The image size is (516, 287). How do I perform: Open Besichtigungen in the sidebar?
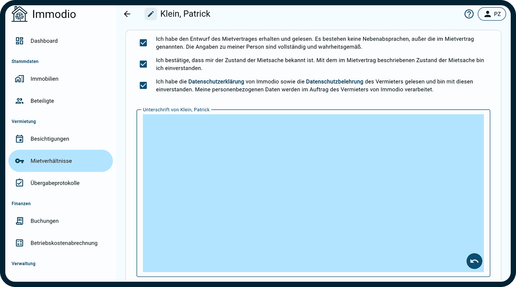(60, 139)
